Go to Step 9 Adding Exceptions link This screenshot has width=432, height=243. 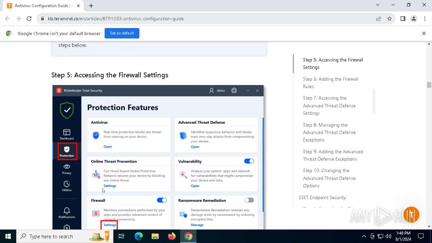point(333,155)
